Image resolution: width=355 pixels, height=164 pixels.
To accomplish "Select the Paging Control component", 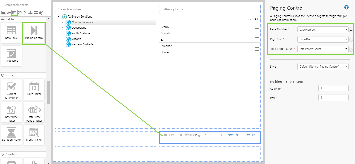I will (x=34, y=33).
